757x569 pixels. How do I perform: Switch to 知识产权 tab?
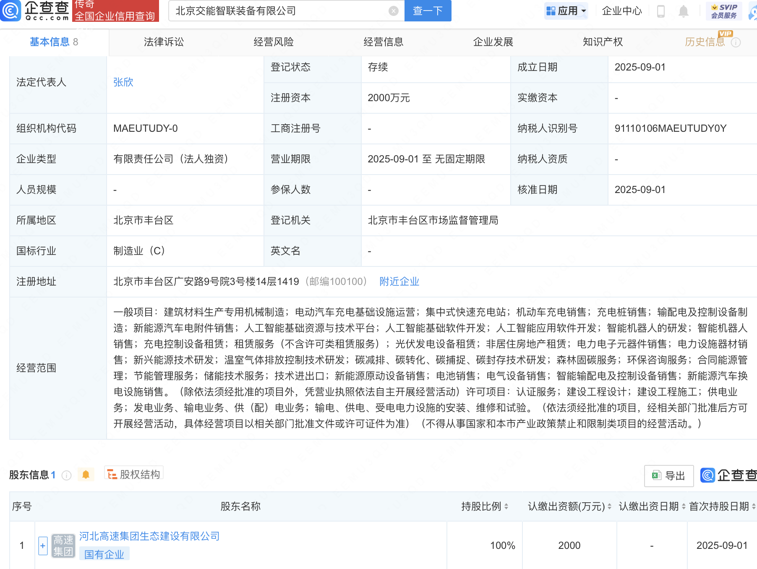603,42
